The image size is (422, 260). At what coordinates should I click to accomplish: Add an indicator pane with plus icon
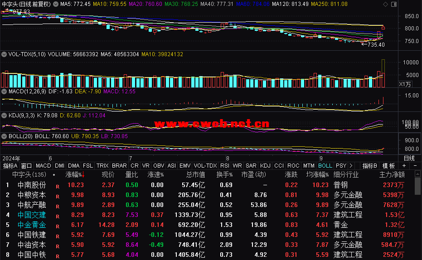[x=404, y=166]
